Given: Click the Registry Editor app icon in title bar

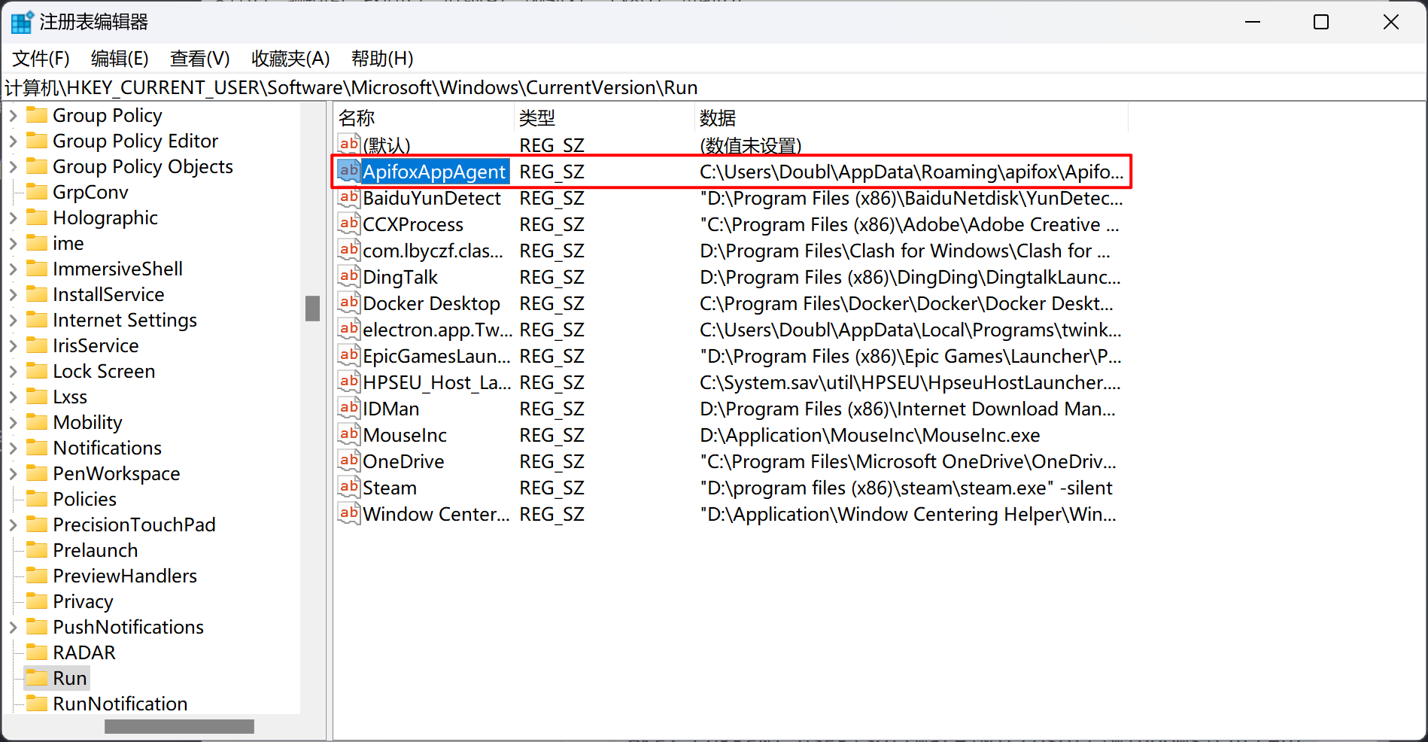Looking at the screenshot, I should coord(21,23).
